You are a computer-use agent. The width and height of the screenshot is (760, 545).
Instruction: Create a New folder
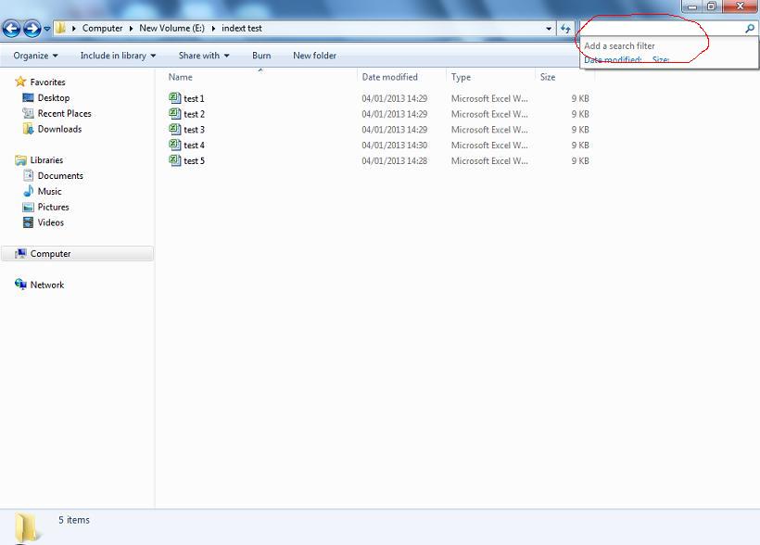(314, 56)
